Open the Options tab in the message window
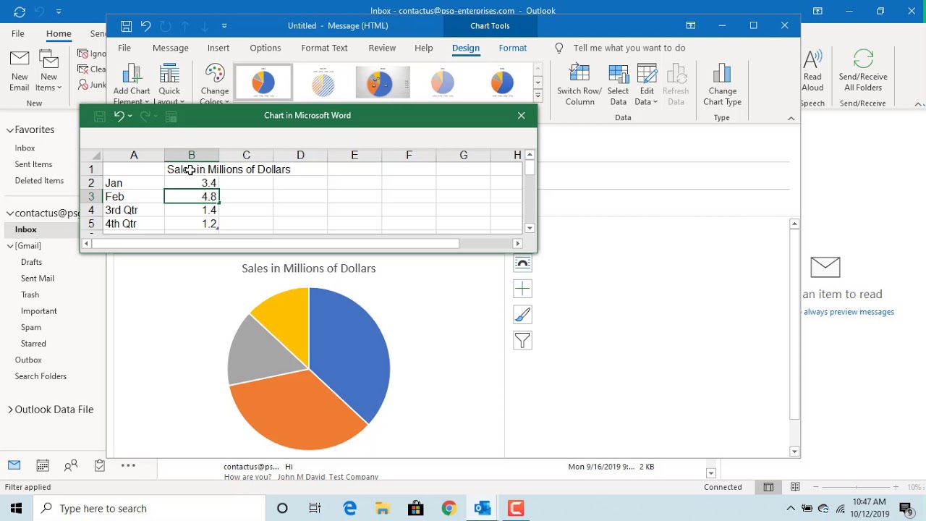Screen dimensions: 926x521 tap(265, 48)
